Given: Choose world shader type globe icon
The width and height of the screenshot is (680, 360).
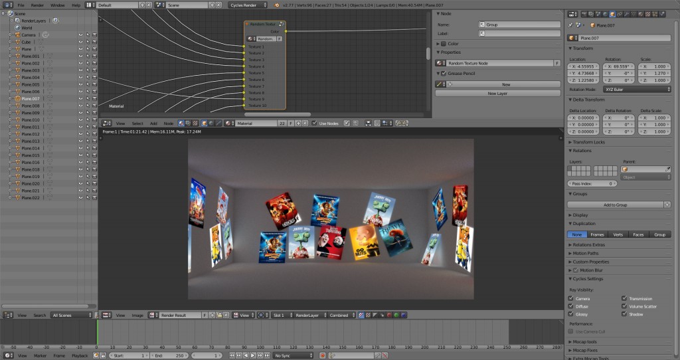Looking at the screenshot, I should [212, 123].
